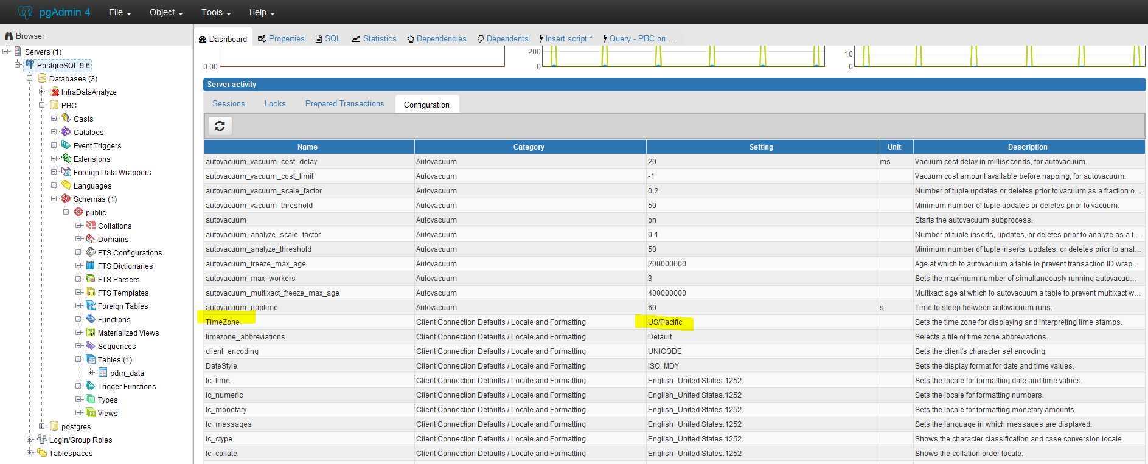Open the Help menu
This screenshot has height=464, width=1148.
[262, 12]
